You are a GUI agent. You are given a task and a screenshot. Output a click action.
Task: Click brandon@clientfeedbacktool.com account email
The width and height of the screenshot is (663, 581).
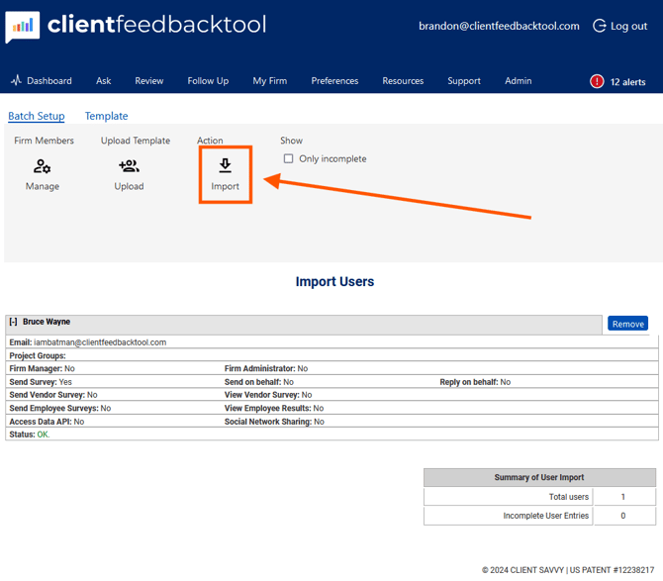[499, 26]
